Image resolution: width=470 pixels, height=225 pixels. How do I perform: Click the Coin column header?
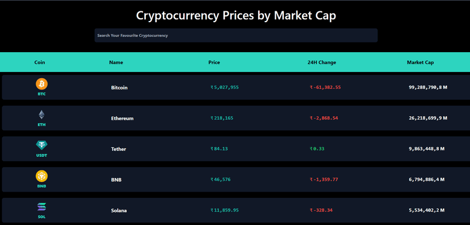tap(40, 62)
